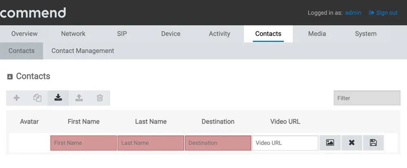Open the Activity tab
This screenshot has width=407, height=168.
point(220,34)
